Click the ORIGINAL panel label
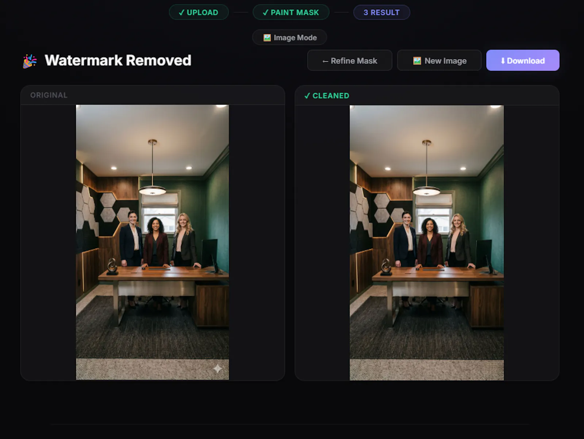Screen dimensions: 584x439 click(x=49, y=95)
